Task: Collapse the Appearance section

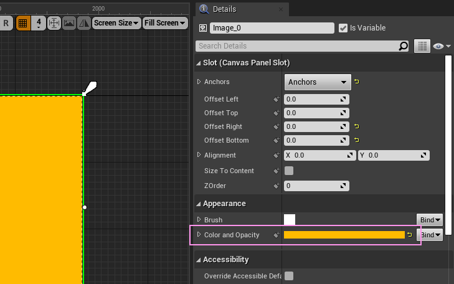Action: tap(198, 204)
